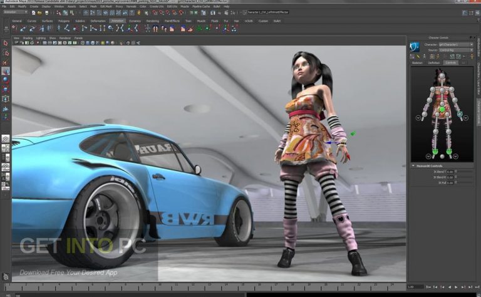Activate the Paint Selection tool
Viewport: 481px width, 297px height.
(6, 62)
